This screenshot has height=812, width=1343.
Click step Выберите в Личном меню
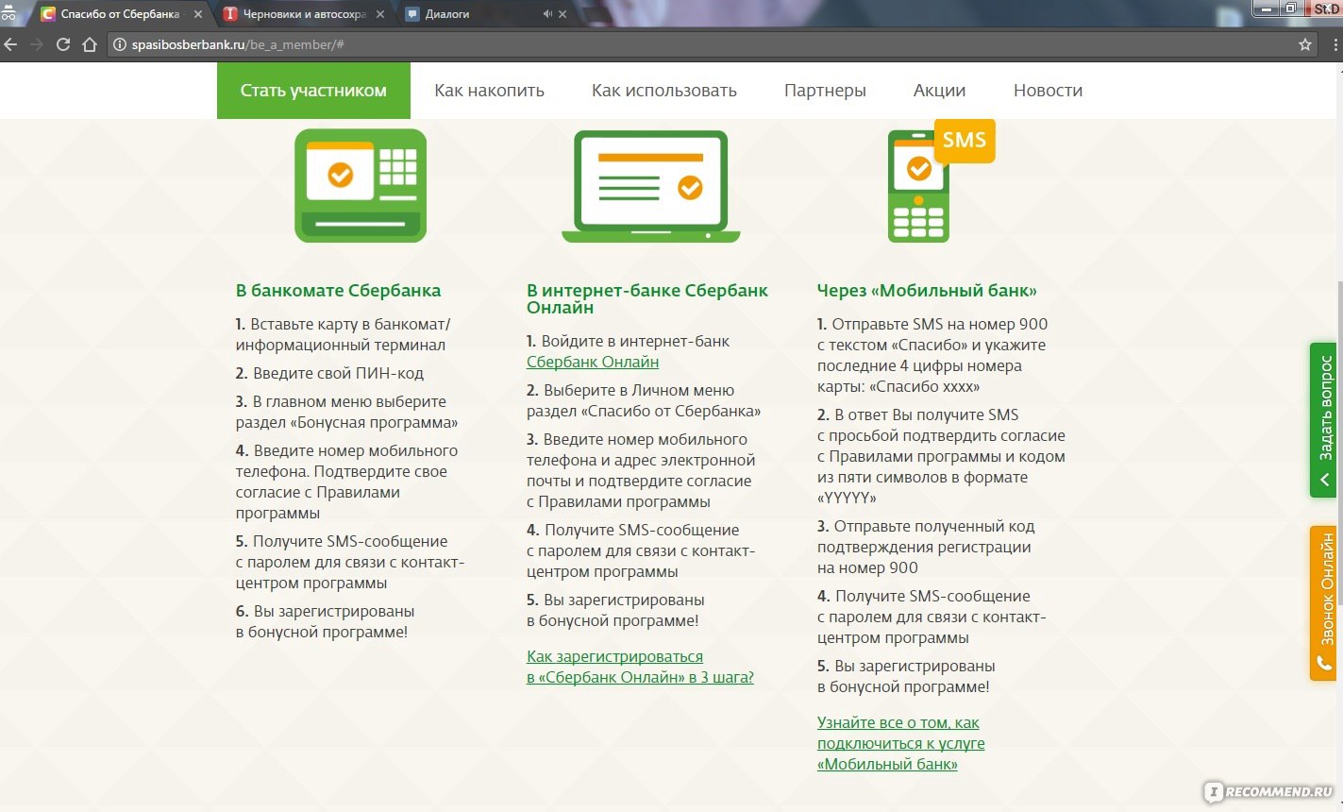click(644, 400)
